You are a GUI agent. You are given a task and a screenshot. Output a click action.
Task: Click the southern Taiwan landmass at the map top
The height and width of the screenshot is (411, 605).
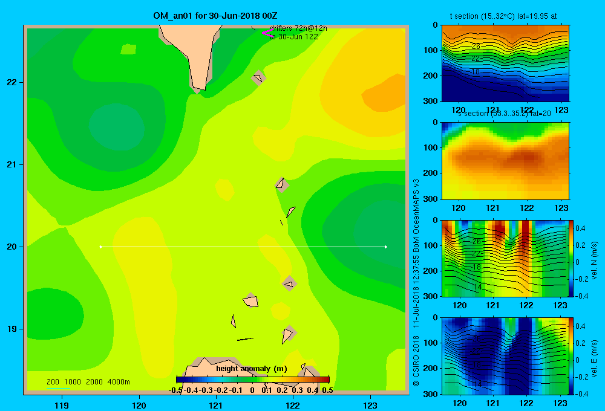pos(195,54)
